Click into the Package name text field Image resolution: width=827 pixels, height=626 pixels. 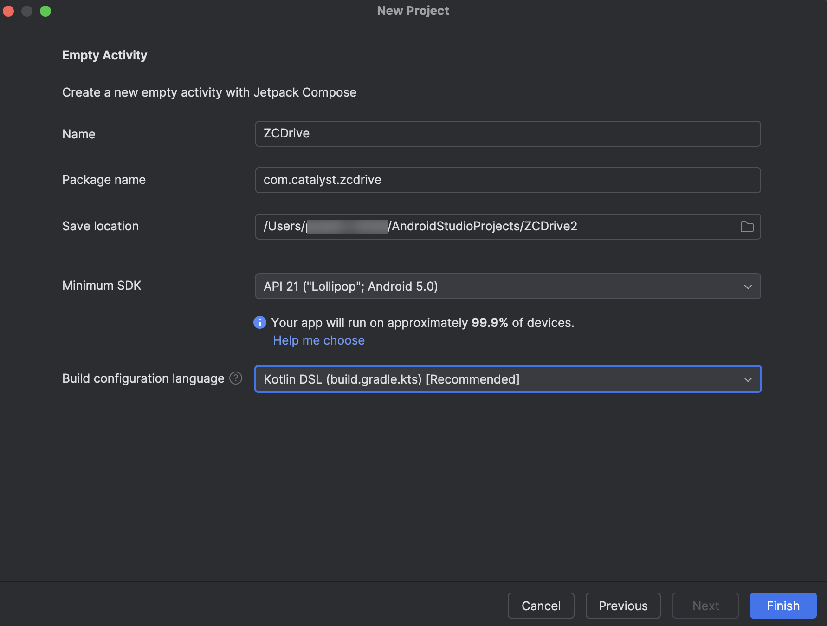coord(508,180)
